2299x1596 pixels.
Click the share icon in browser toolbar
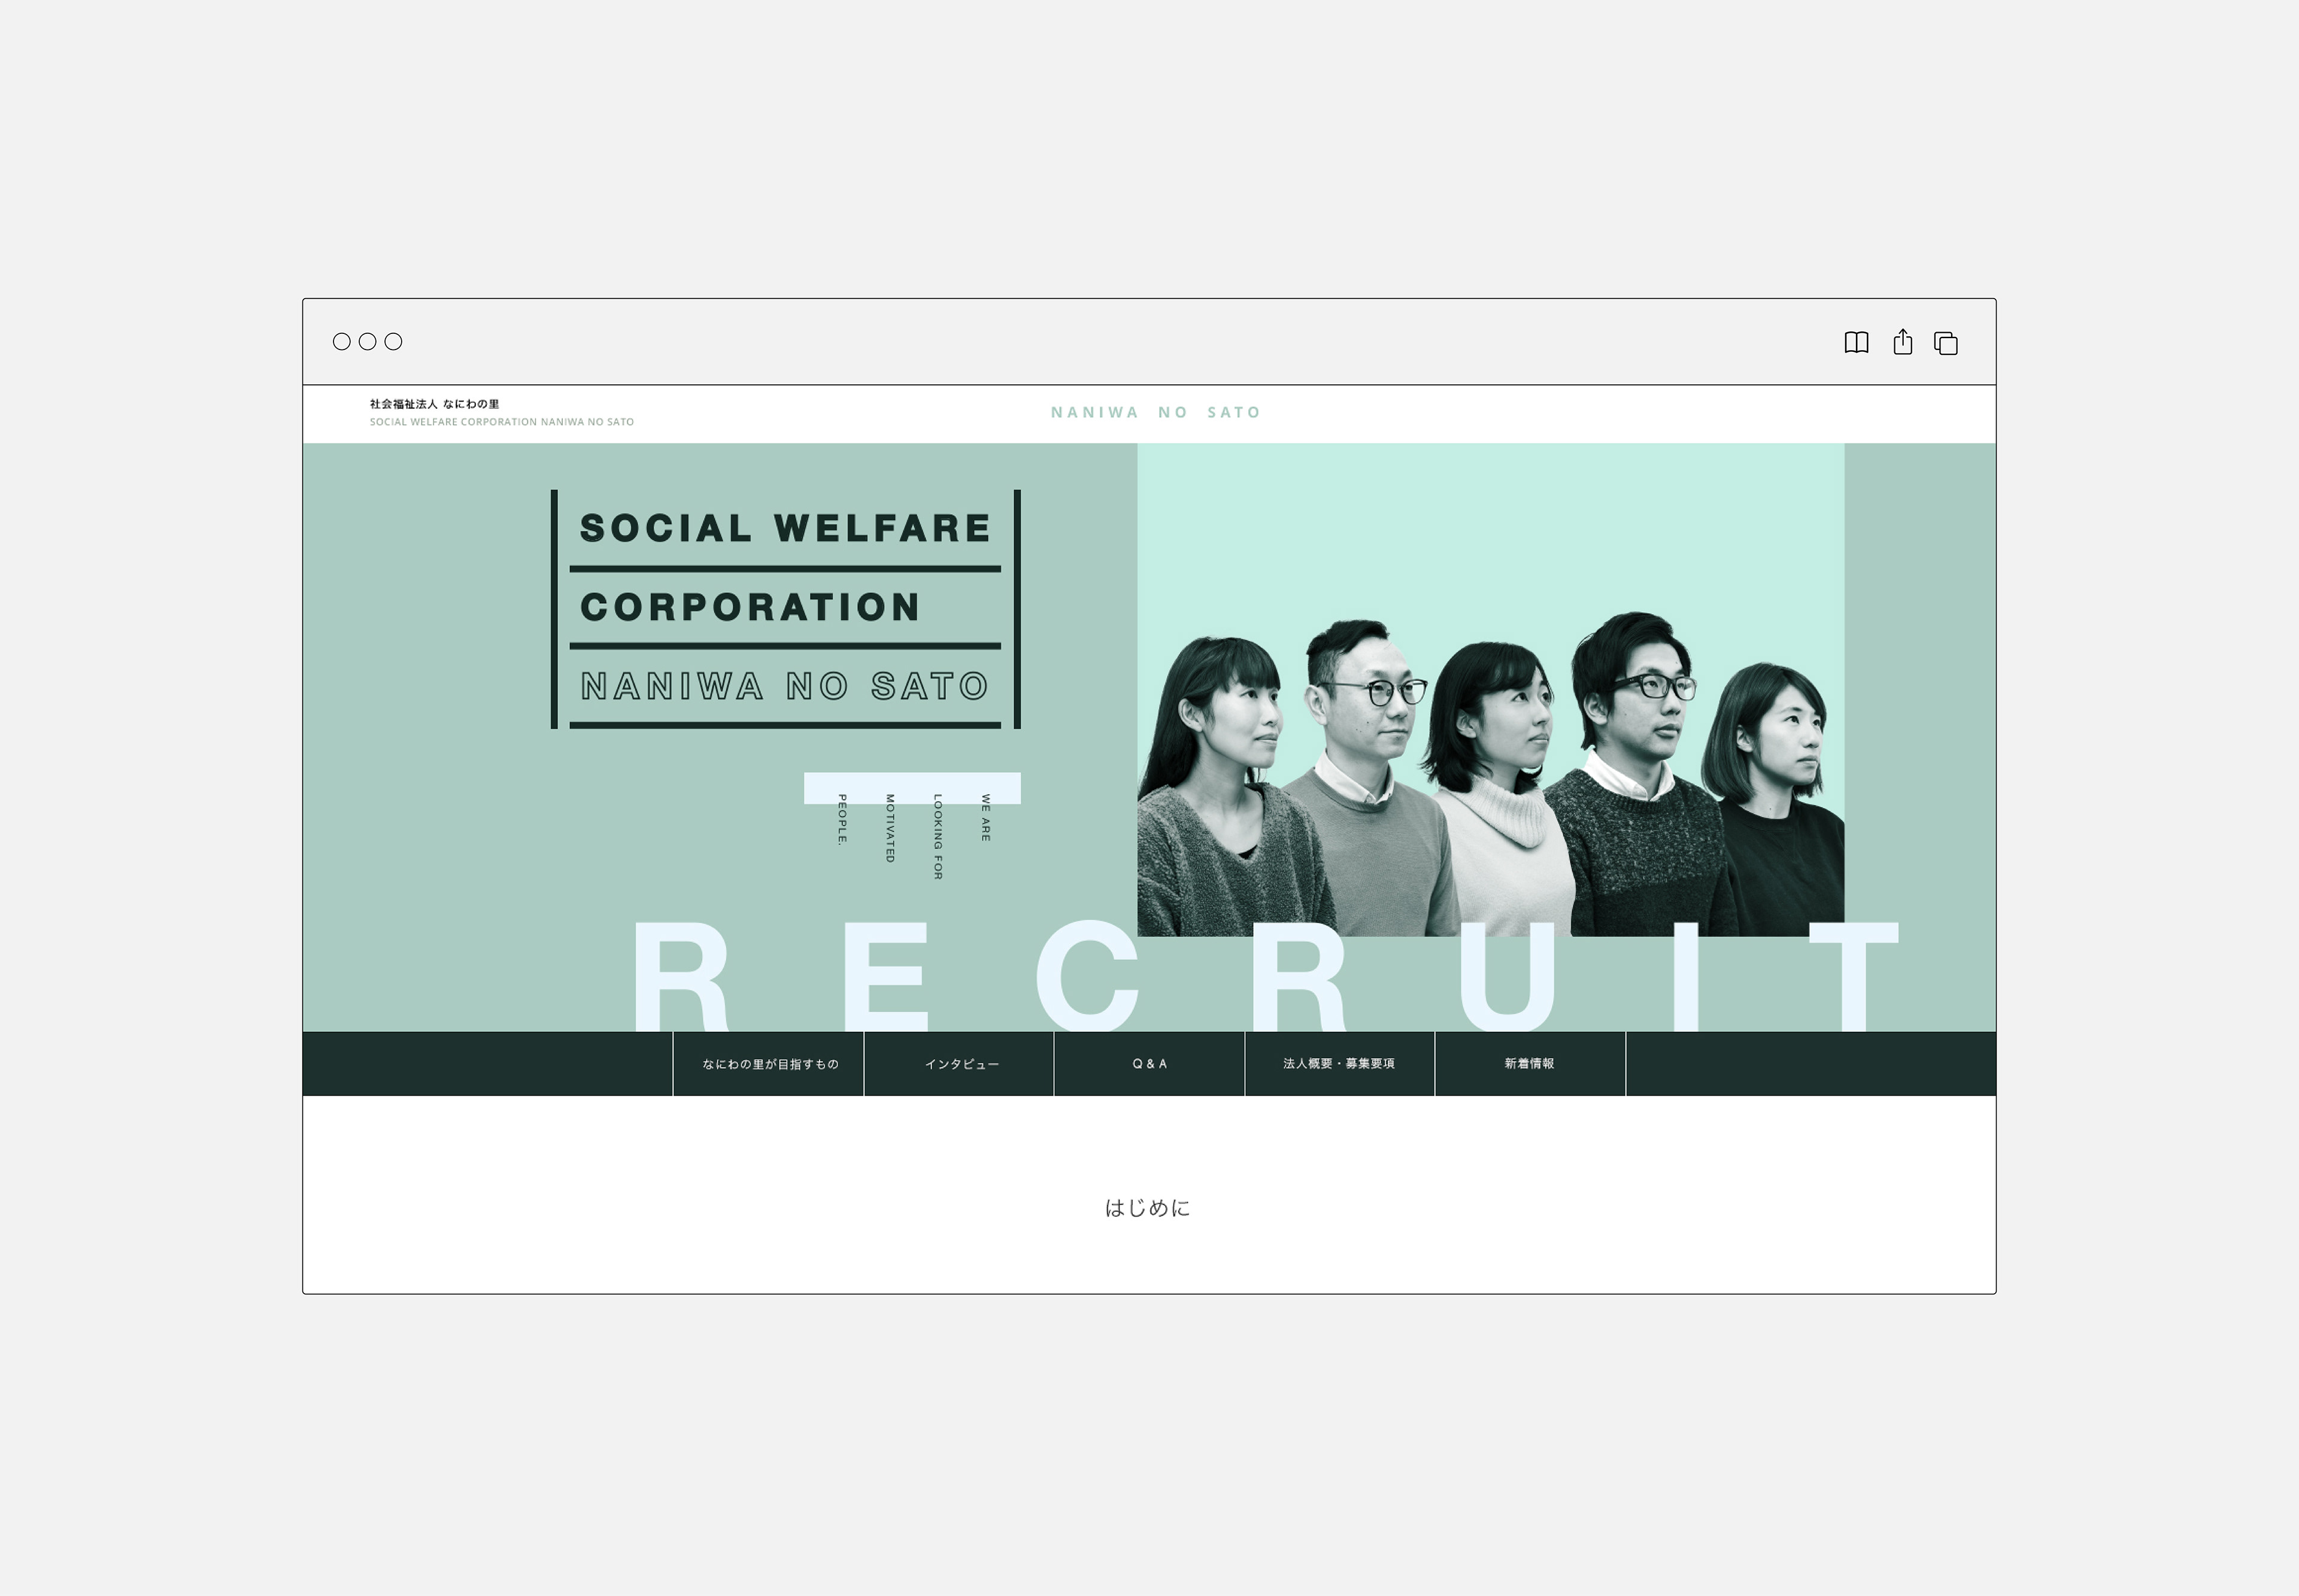tap(1903, 342)
